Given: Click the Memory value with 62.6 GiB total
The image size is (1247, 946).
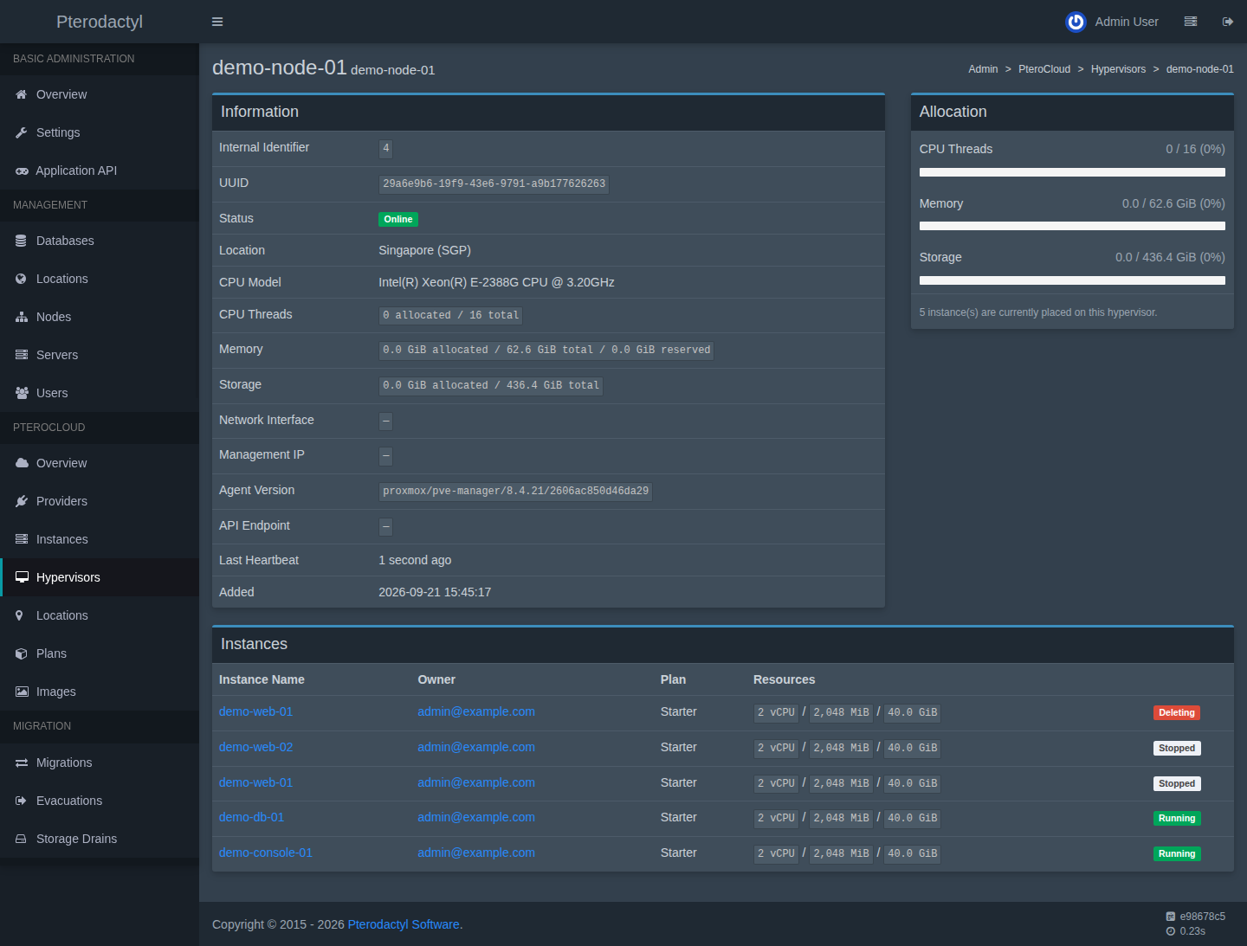Looking at the screenshot, I should 546,350.
